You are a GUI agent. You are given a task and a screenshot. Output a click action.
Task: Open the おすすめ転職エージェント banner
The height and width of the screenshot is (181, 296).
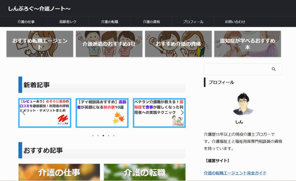40,44
